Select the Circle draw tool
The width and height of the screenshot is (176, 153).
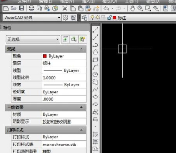coord(95,74)
